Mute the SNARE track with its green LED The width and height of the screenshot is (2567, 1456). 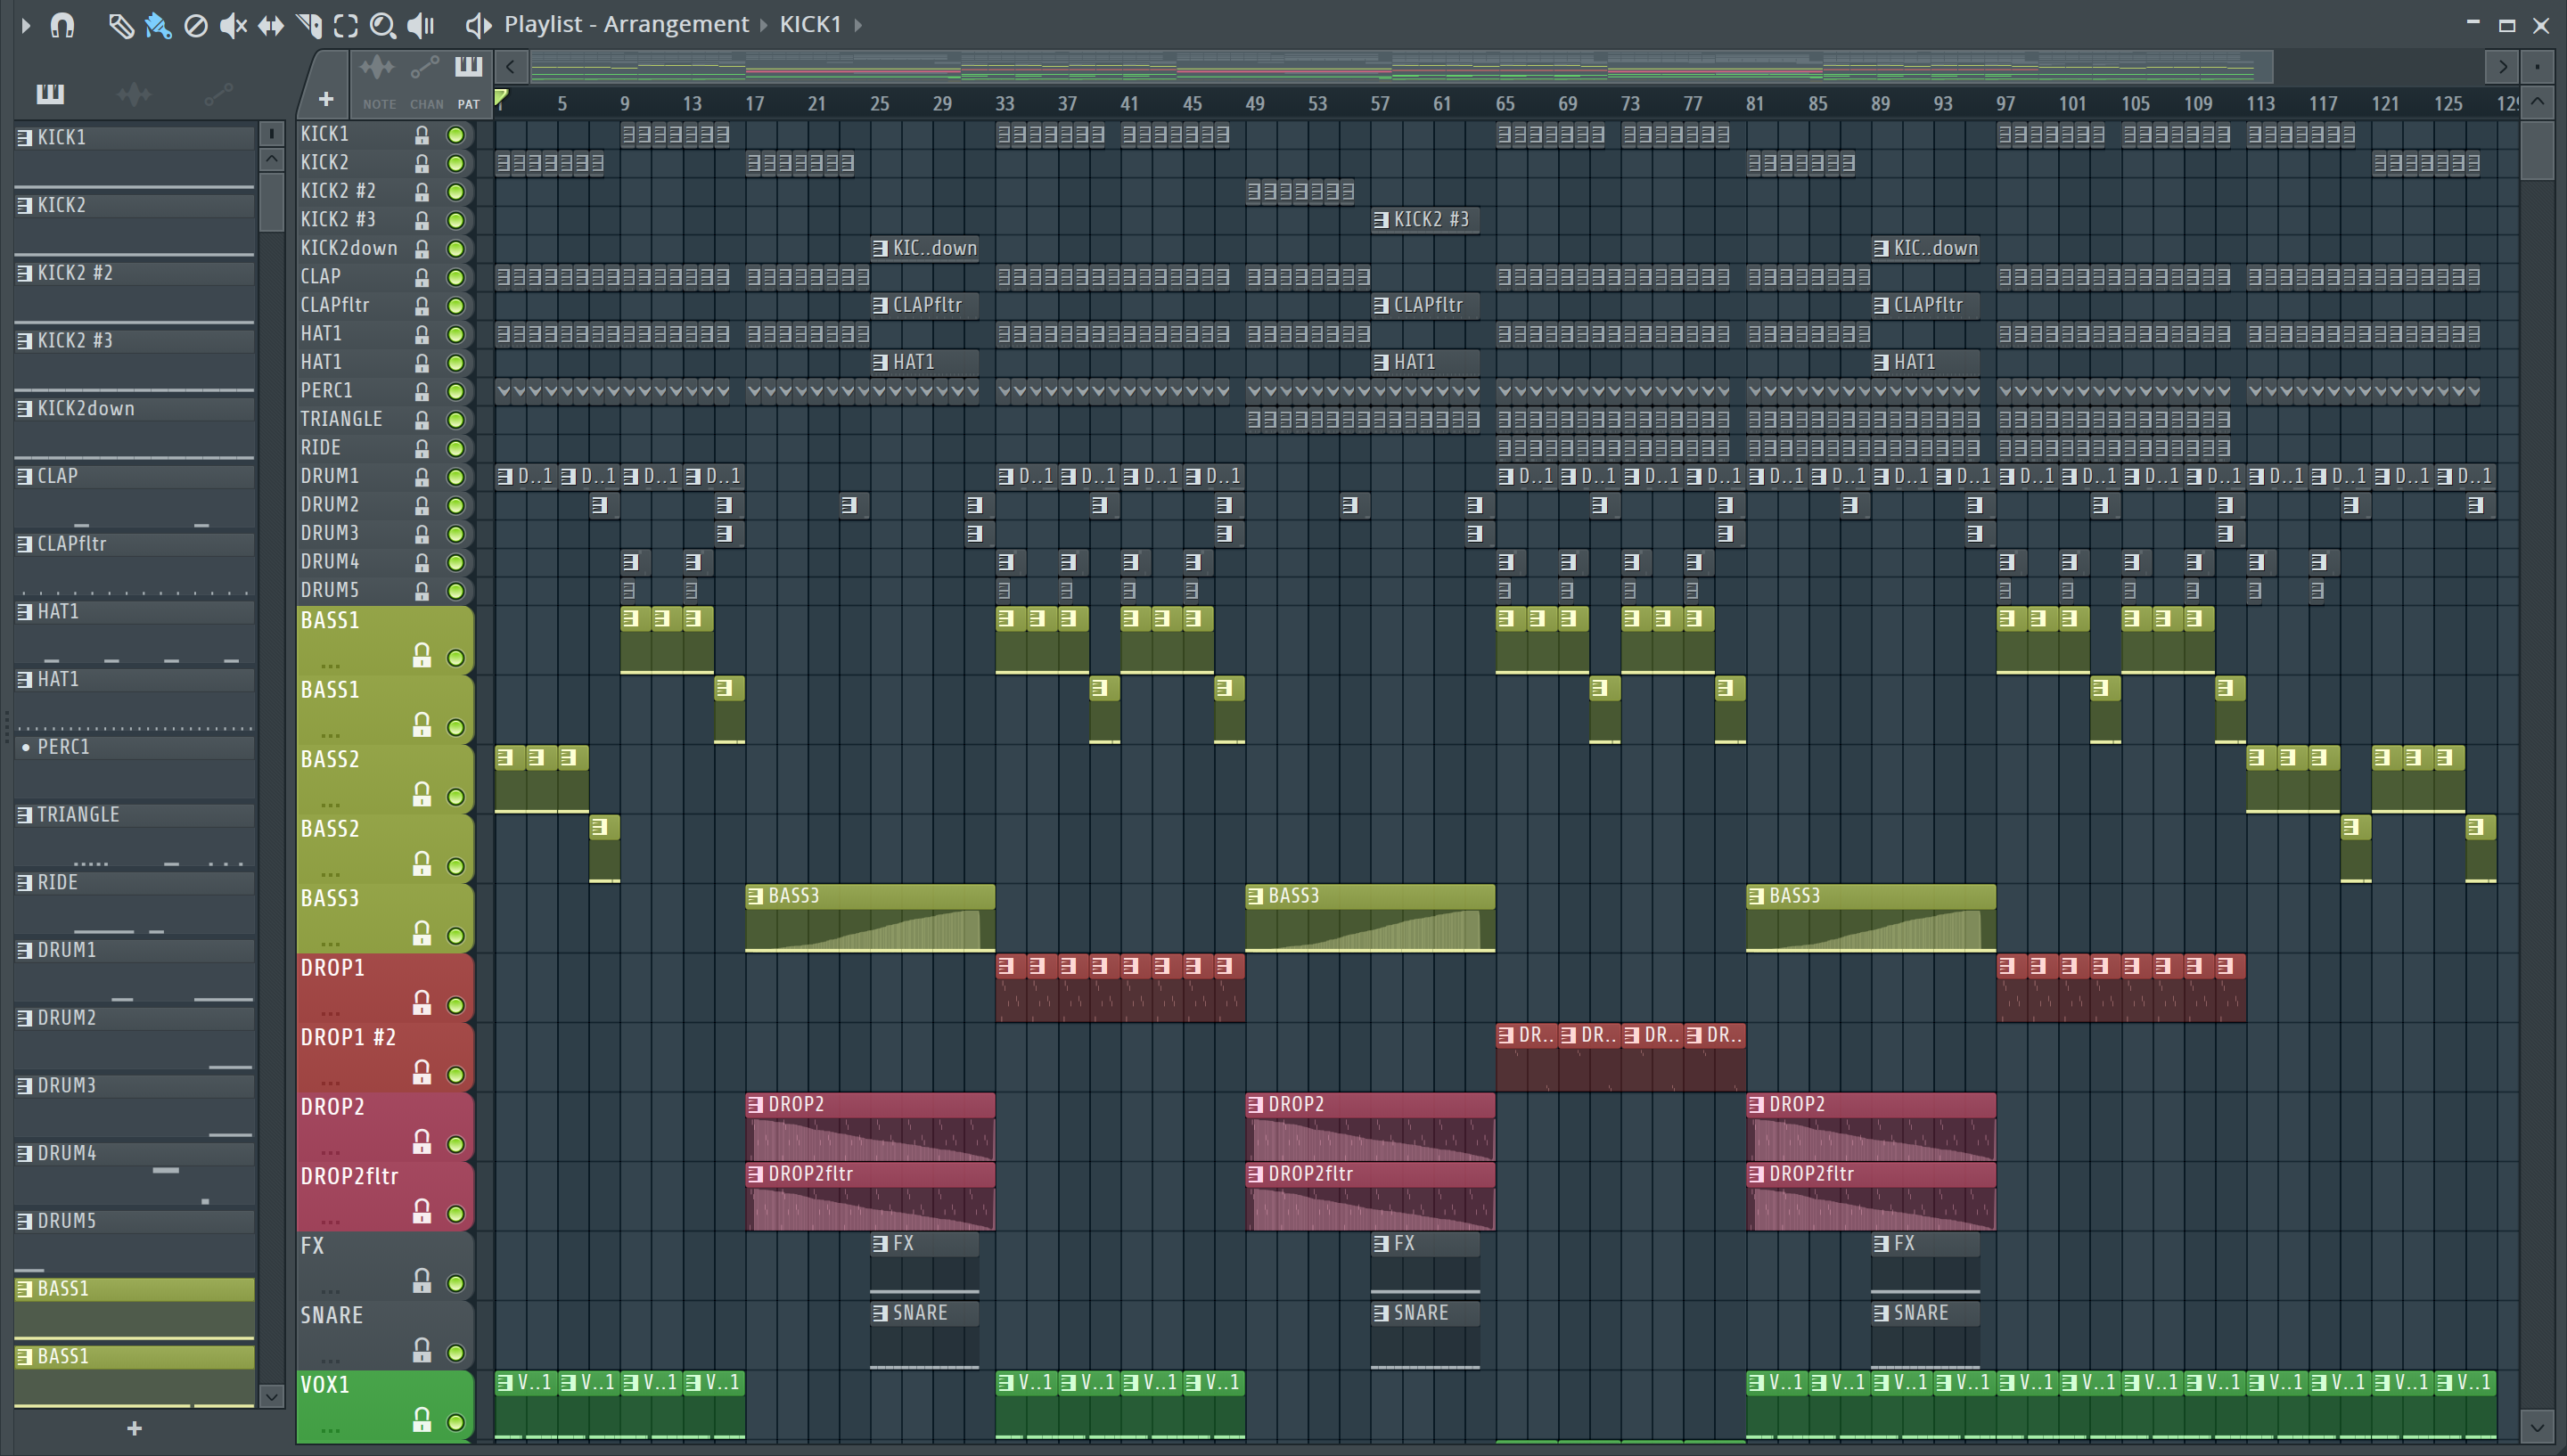click(x=456, y=1353)
